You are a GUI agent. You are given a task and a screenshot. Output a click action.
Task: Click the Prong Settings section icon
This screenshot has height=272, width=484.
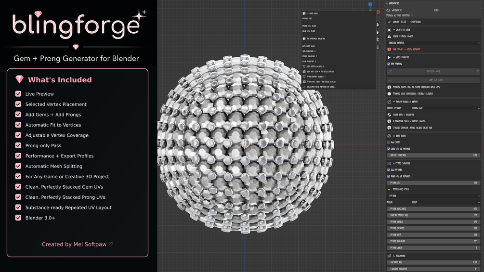tap(389, 164)
